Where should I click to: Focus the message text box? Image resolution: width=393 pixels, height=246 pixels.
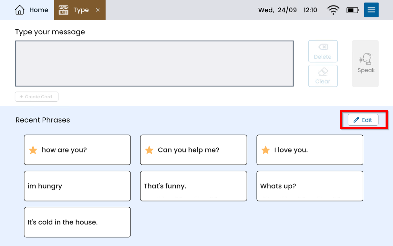point(154,64)
